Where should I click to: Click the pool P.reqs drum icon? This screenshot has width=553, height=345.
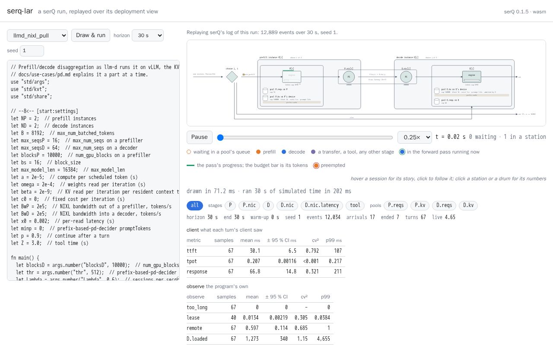(x=266, y=91)
